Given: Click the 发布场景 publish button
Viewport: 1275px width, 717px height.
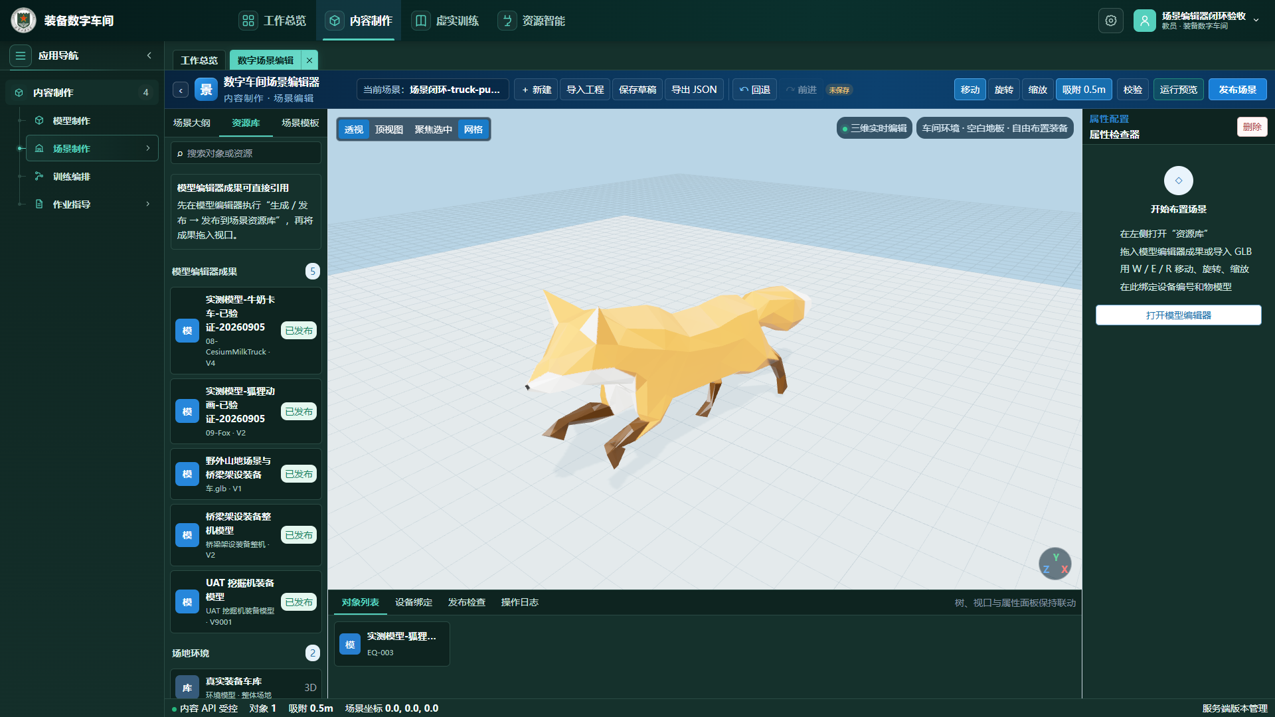Looking at the screenshot, I should [x=1238, y=90].
